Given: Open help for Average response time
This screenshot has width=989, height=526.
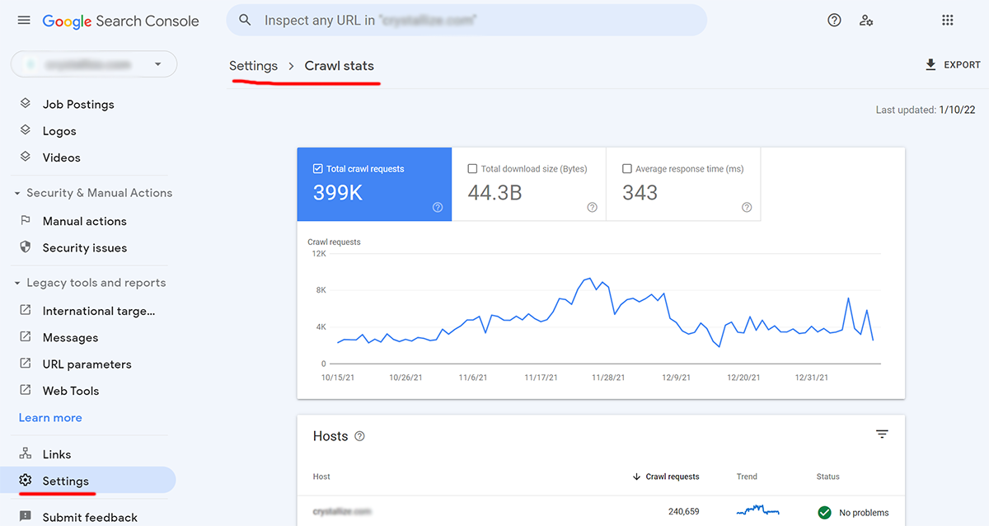Looking at the screenshot, I should pos(747,208).
